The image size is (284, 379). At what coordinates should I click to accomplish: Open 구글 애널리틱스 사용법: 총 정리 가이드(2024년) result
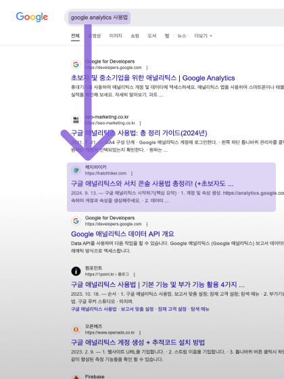pyautogui.click(x=139, y=133)
